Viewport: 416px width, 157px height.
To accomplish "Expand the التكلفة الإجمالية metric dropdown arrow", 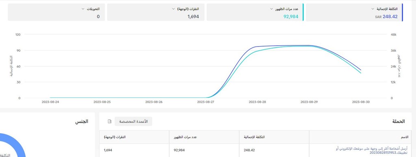I will 373,9.
